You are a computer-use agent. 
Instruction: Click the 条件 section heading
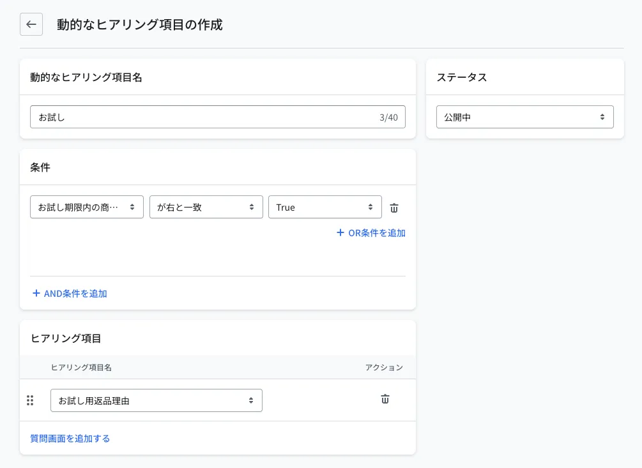(x=40, y=167)
